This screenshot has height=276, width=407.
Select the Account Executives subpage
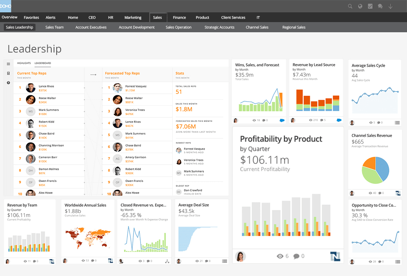point(91,27)
